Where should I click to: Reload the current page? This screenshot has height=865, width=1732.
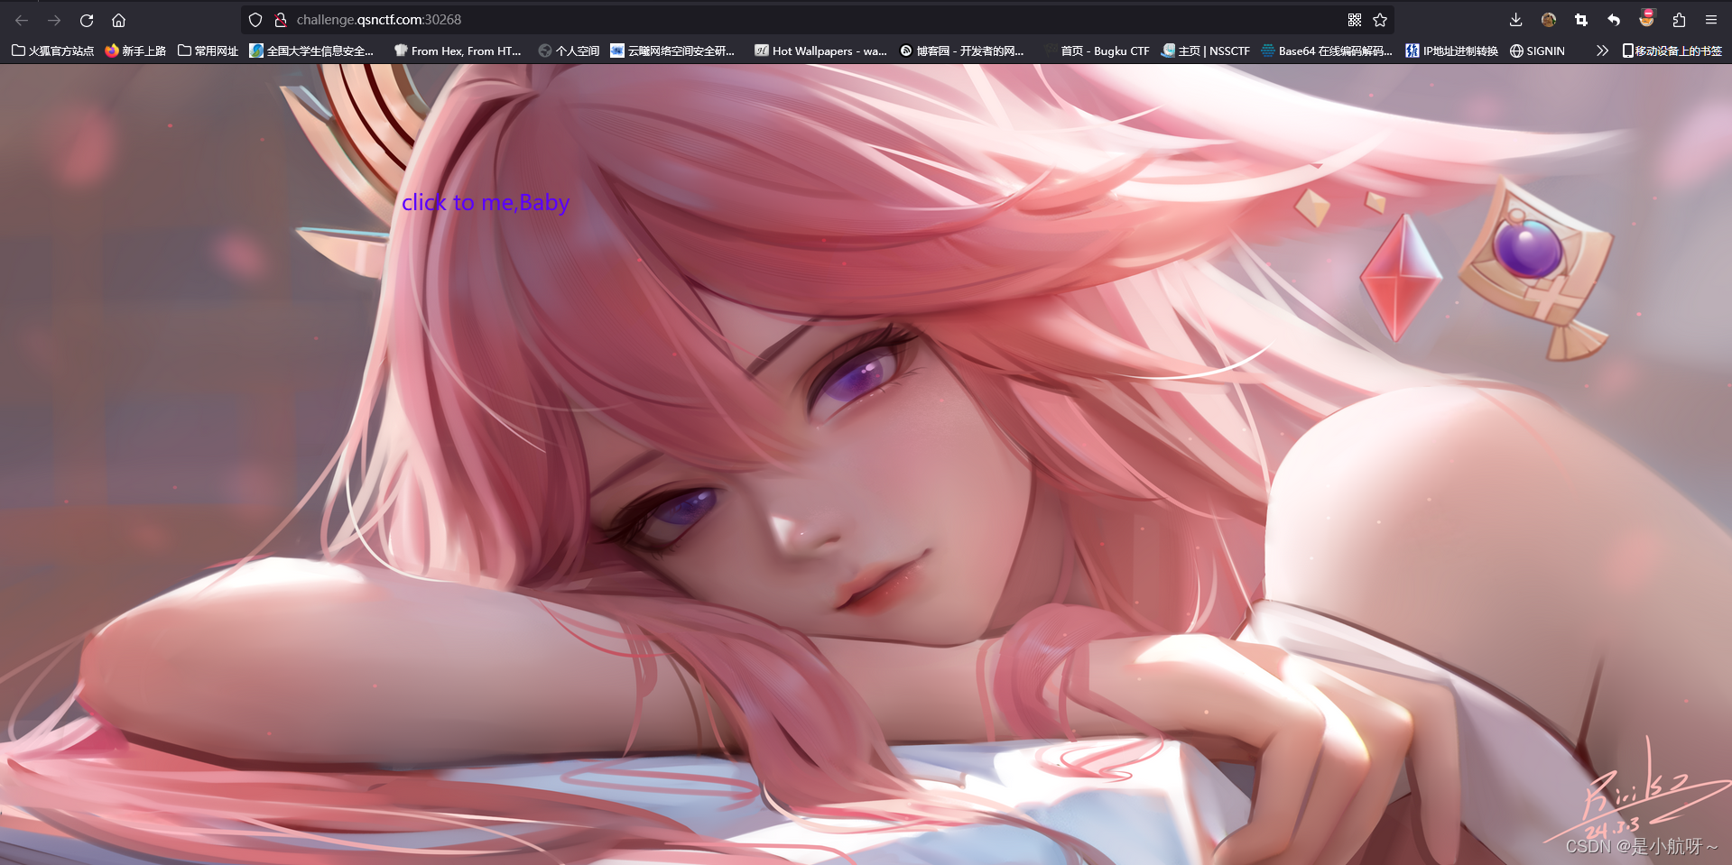[x=87, y=20]
